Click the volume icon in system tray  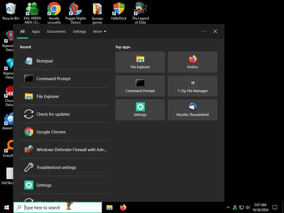pos(248,207)
